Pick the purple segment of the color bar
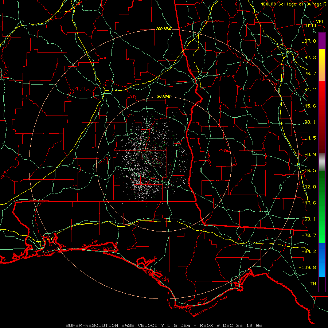 (322, 40)
